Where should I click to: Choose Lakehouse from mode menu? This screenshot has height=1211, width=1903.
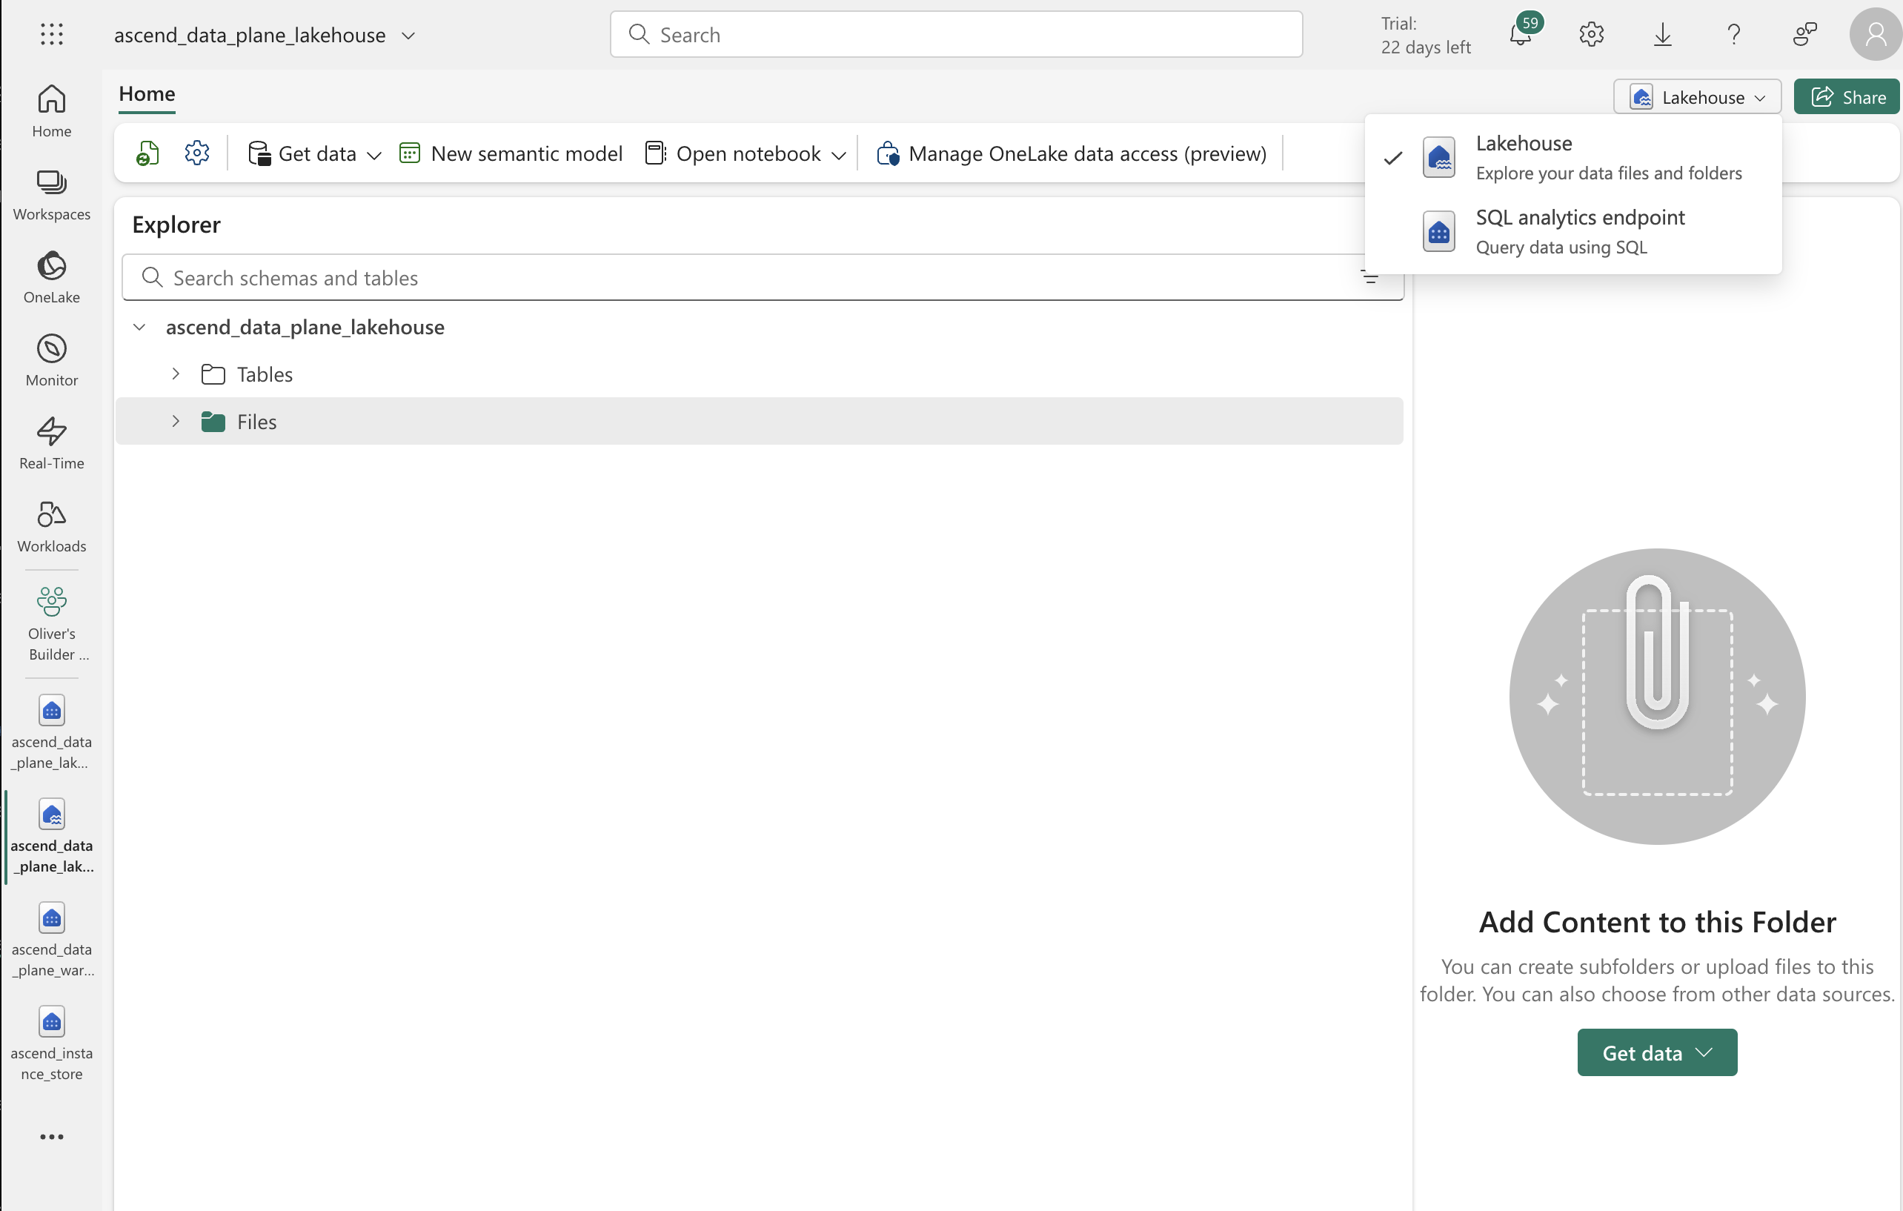pos(1572,157)
